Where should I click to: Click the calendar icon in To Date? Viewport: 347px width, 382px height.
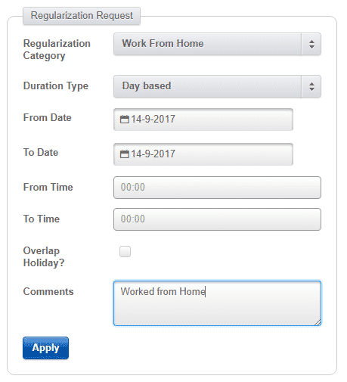[124, 154]
